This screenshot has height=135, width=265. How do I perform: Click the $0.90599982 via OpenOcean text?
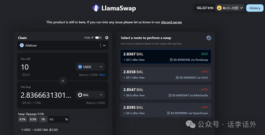point(189,113)
